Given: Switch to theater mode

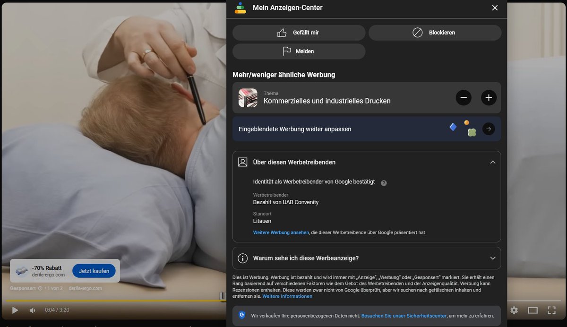Looking at the screenshot, I should (x=533, y=310).
